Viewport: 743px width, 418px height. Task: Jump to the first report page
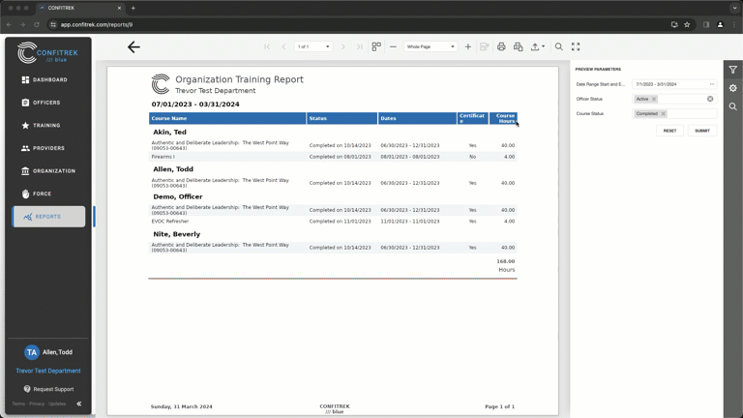click(267, 46)
